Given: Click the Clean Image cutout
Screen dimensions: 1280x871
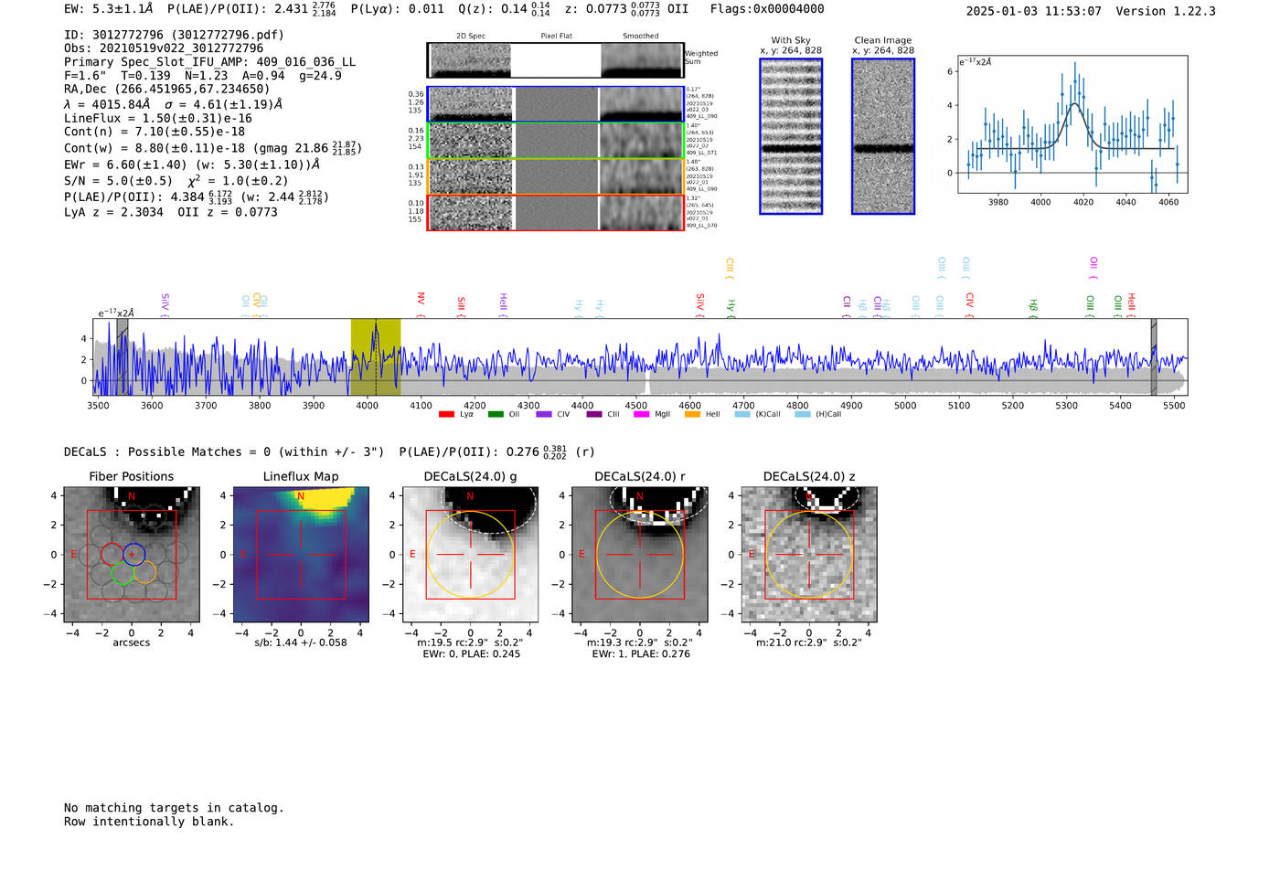Looking at the screenshot, I should coord(883,136).
